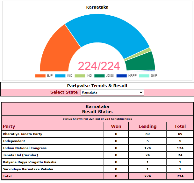Click the light green IND chart sliver

[x=139, y=54]
